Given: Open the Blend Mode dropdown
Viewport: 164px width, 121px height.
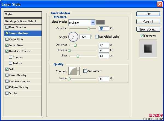Looking at the screenshot, I should pyautogui.click(x=93, y=23).
